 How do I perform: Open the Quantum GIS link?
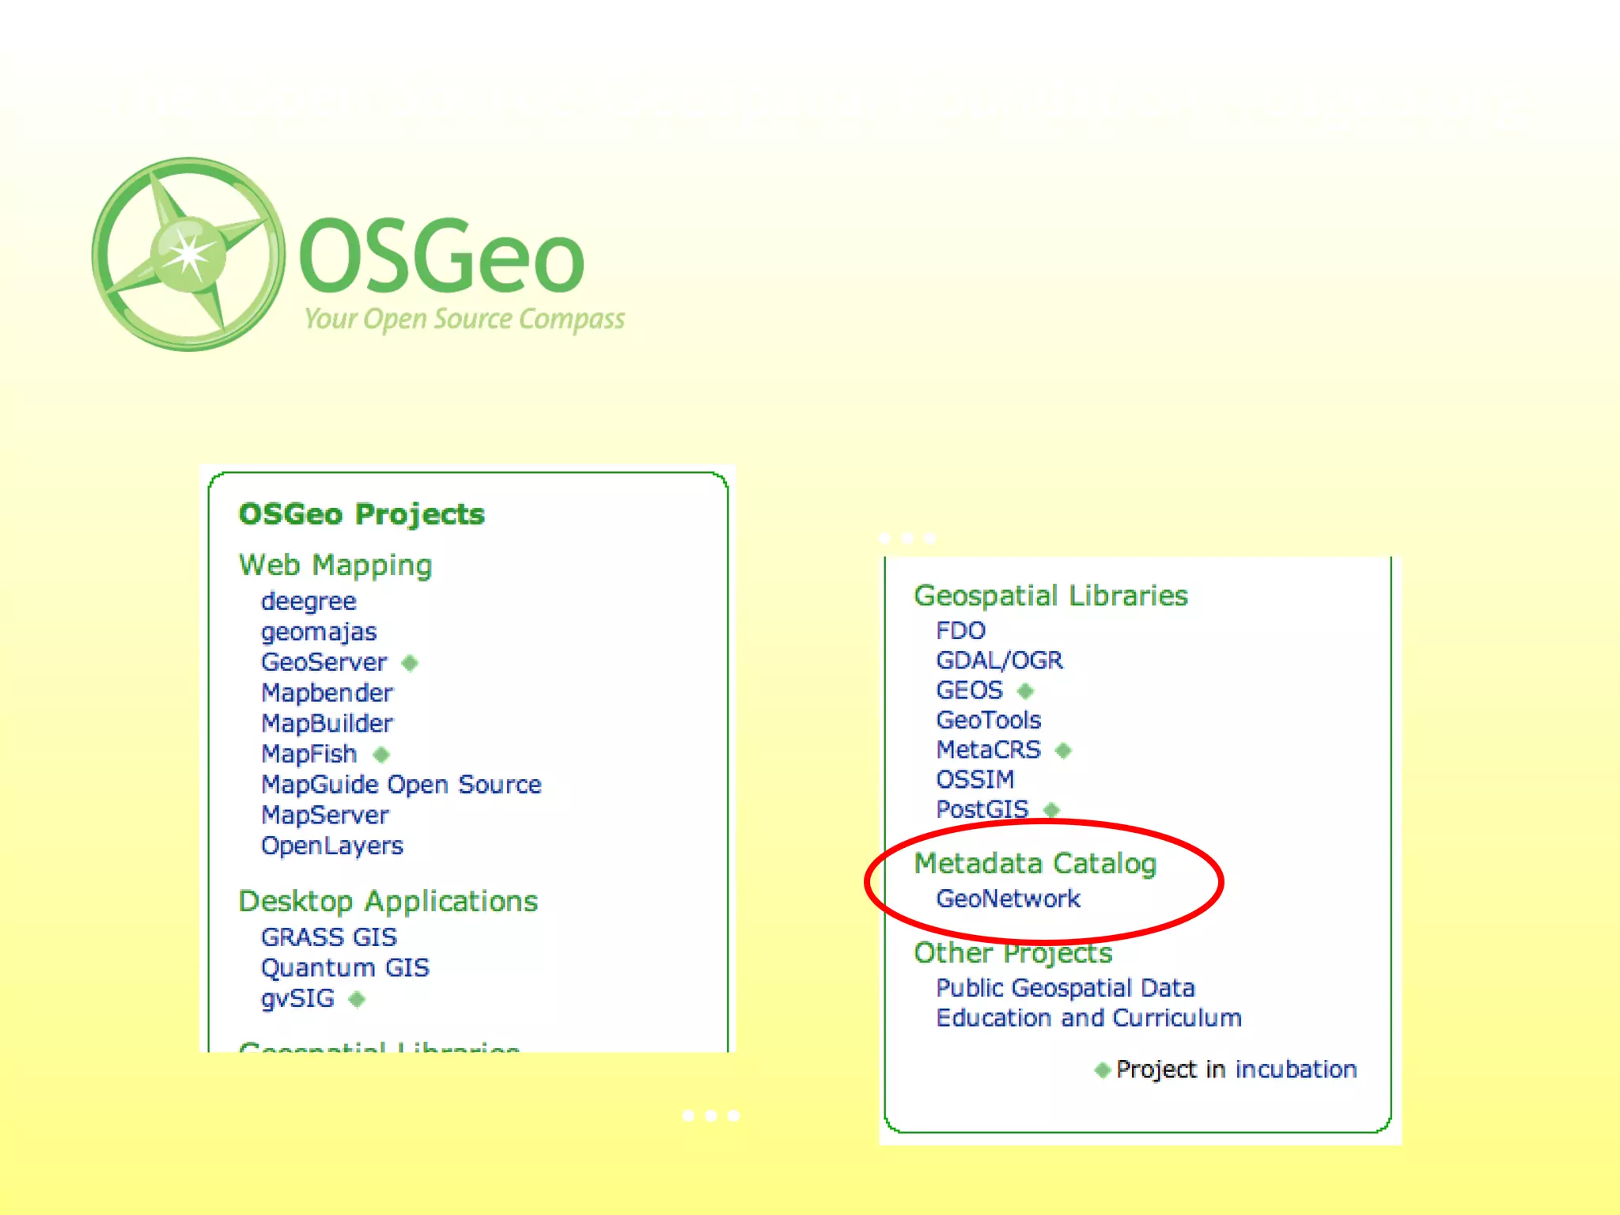click(x=345, y=967)
